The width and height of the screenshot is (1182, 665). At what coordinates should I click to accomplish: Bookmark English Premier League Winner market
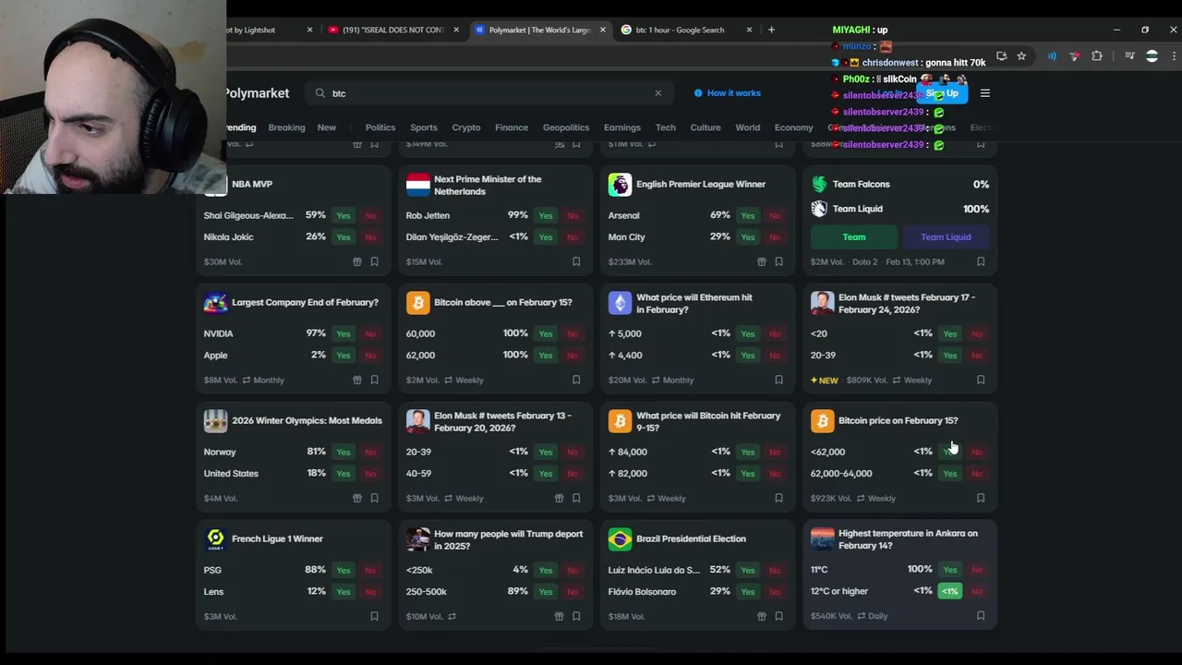coord(778,261)
